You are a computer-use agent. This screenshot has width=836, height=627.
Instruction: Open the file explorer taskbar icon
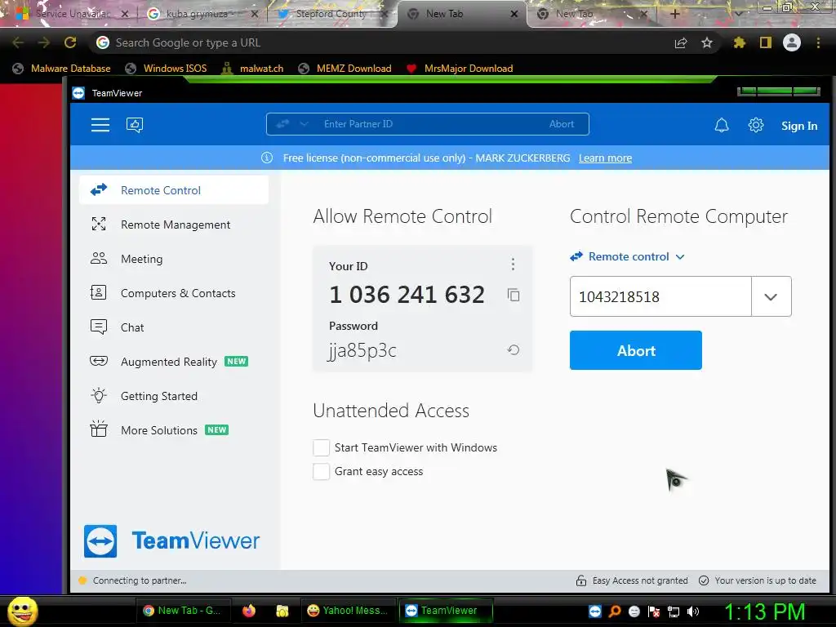(x=282, y=611)
